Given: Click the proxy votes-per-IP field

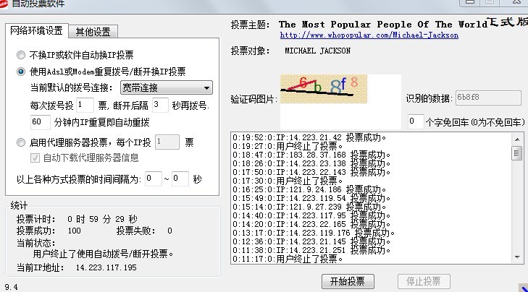Looking at the screenshot, I should point(167,142).
